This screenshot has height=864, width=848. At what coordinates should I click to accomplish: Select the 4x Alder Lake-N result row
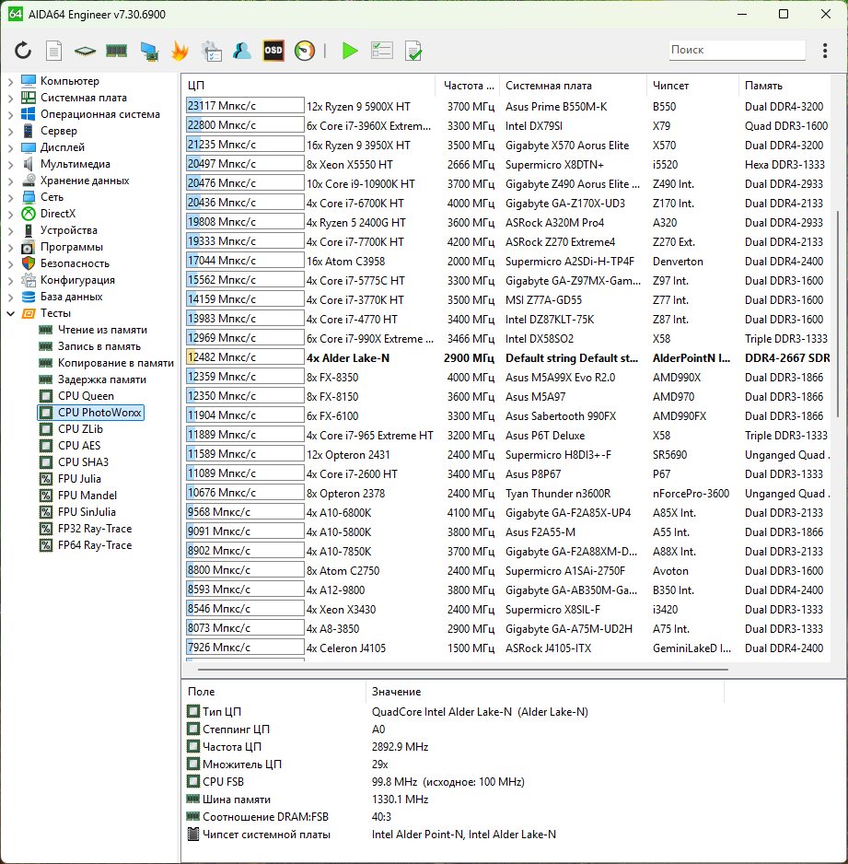(x=460, y=357)
